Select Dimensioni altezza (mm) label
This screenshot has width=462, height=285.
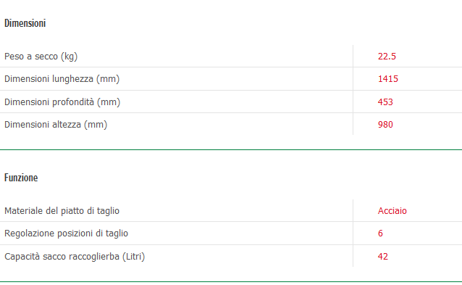(56, 125)
